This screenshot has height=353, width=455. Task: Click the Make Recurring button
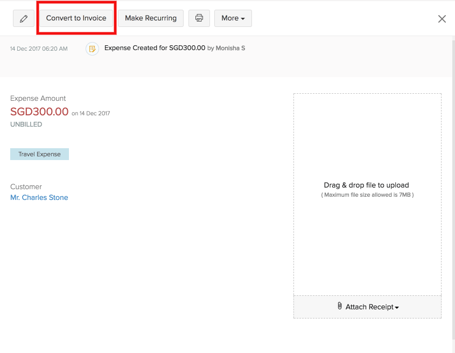click(150, 18)
